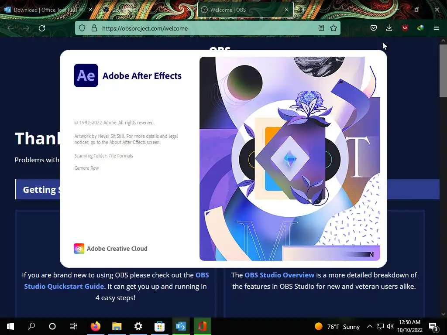
Task: Close the Welcome | OBS tab
Action: pyautogui.click(x=287, y=10)
